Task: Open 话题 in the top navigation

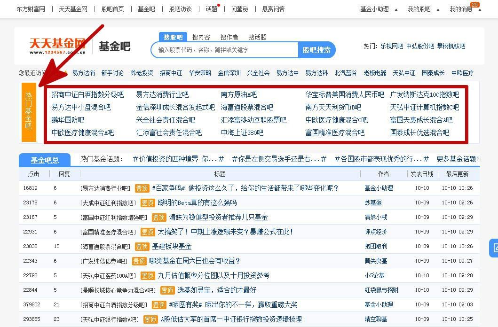Action: click(x=212, y=9)
